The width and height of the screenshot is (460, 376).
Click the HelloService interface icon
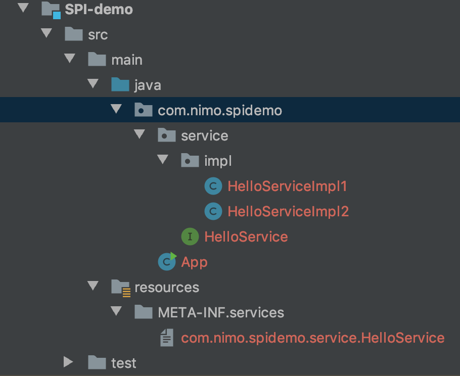[x=190, y=237]
